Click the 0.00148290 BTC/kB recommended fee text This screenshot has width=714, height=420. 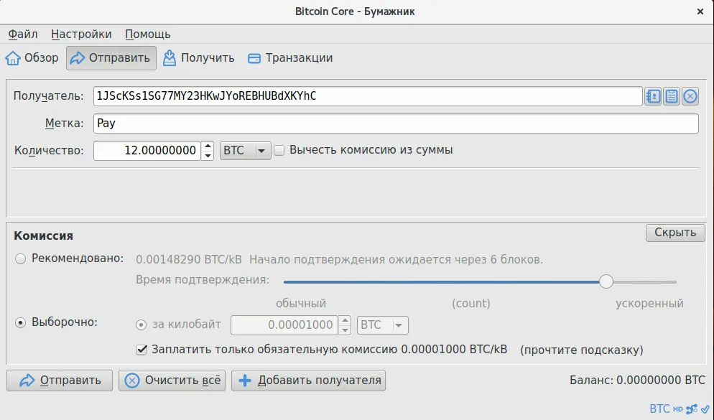coord(188,260)
